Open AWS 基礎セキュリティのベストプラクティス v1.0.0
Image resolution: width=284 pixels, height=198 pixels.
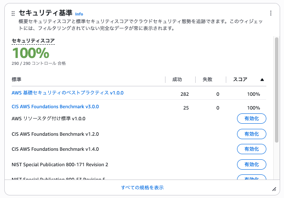pos(68,93)
